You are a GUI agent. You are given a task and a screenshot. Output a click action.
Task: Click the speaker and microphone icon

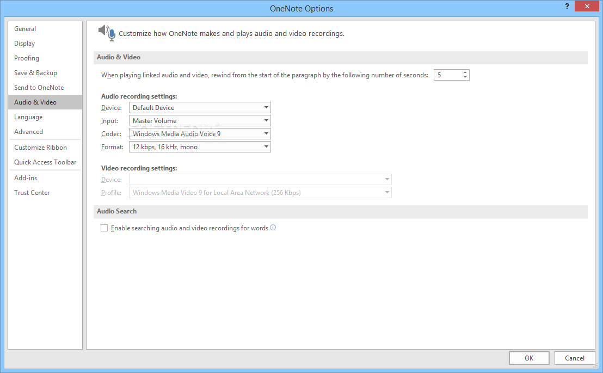click(107, 33)
